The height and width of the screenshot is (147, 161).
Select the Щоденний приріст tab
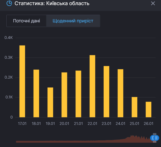(73, 21)
